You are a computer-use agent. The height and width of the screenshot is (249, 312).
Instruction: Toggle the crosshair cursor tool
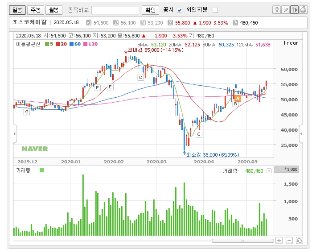294,9
